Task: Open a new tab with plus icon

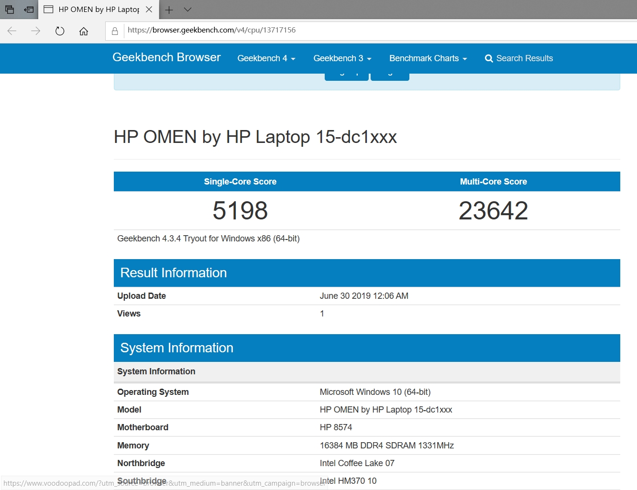Action: point(169,10)
